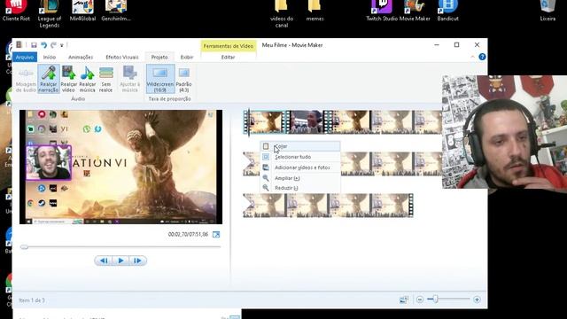Open the Lixeira recycle bin icon
This screenshot has height=319, width=567.
(x=548, y=11)
